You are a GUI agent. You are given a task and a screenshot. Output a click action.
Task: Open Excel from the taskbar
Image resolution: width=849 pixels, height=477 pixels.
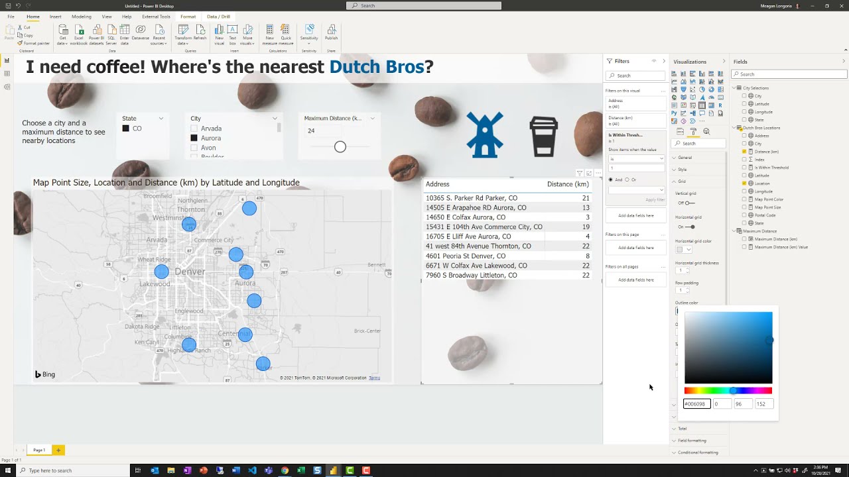(x=301, y=470)
